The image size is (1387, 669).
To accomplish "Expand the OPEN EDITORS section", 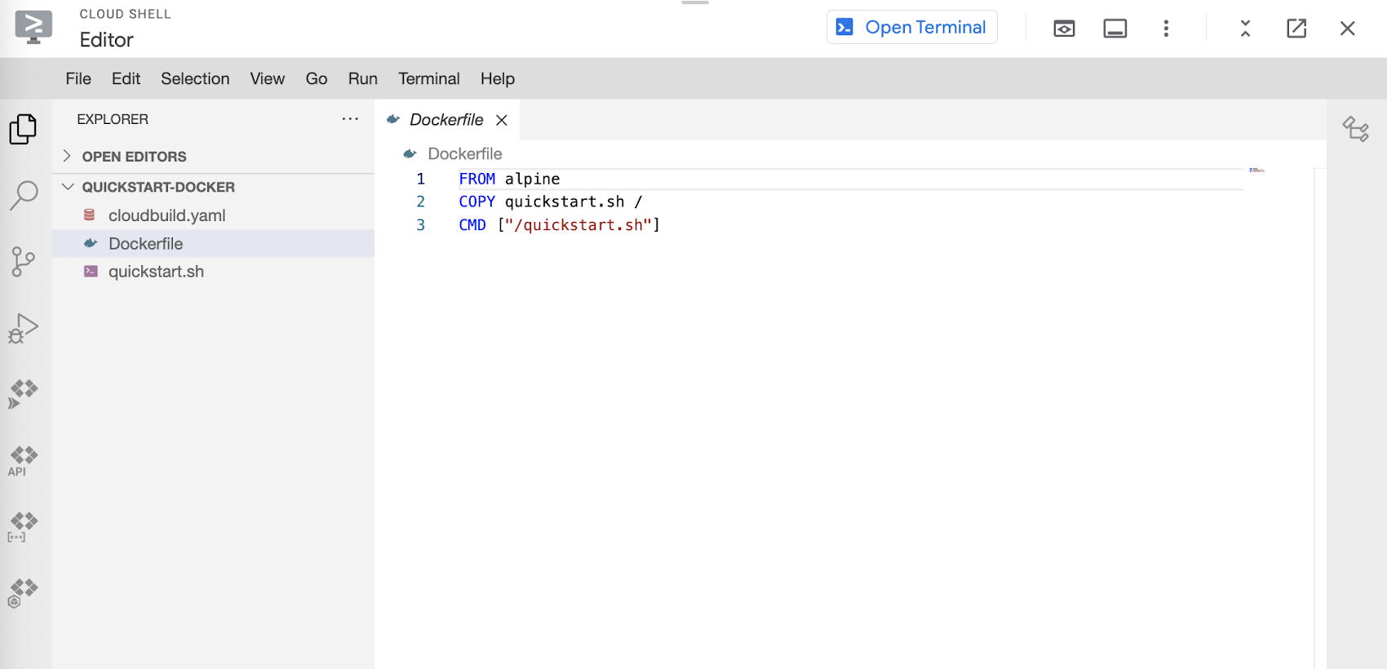I will [213, 157].
